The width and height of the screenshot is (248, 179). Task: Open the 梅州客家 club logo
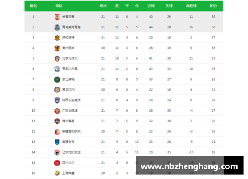pyautogui.click(x=57, y=121)
